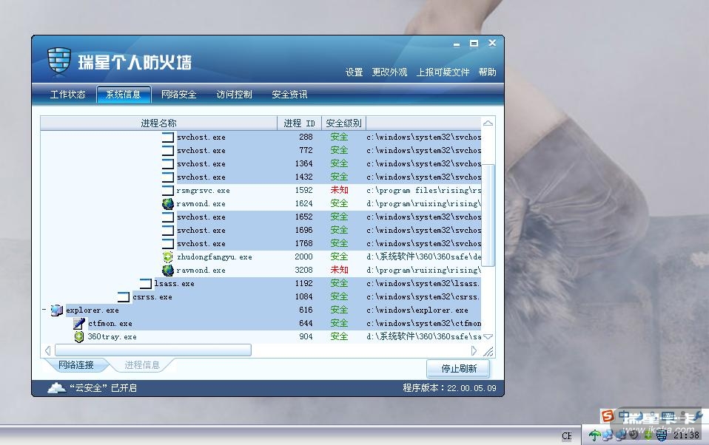Select the lsass.exe process row
Image resolution: width=709 pixels, height=445 pixels.
click(317, 283)
